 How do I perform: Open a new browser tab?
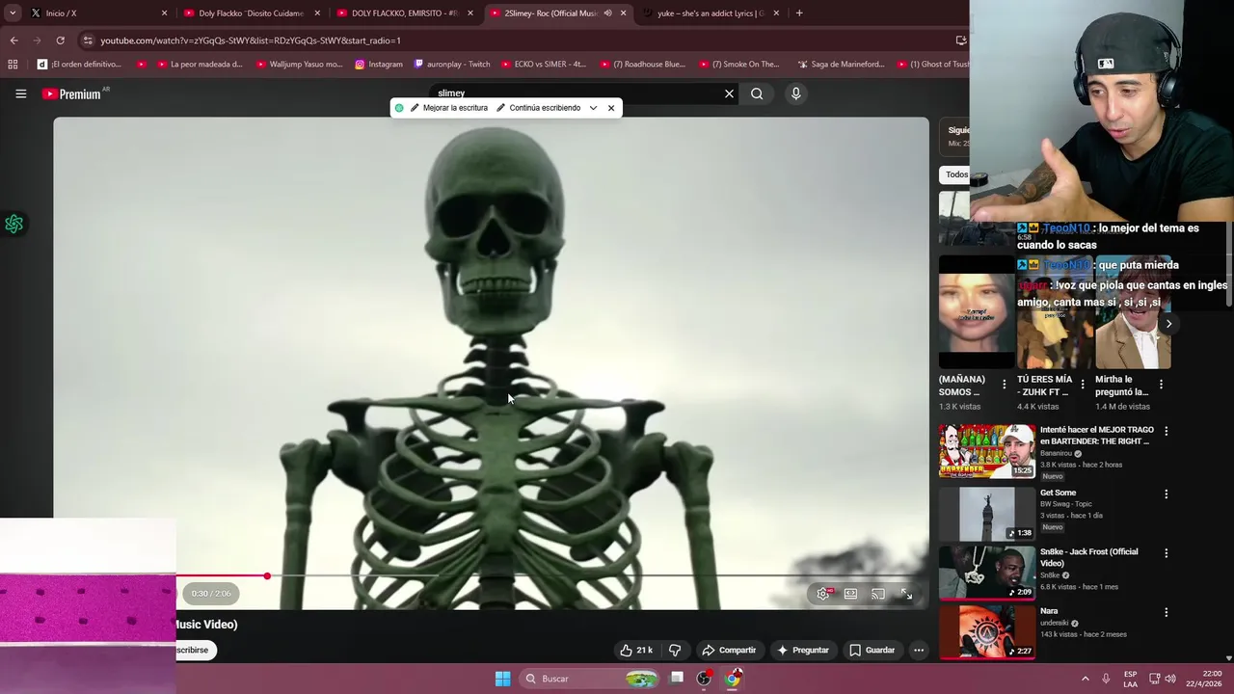799,13
